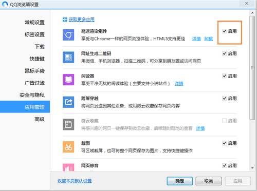The image size is (257, 191).
Task: Click the 恢复本页默认设置 link
Action: 75,181
